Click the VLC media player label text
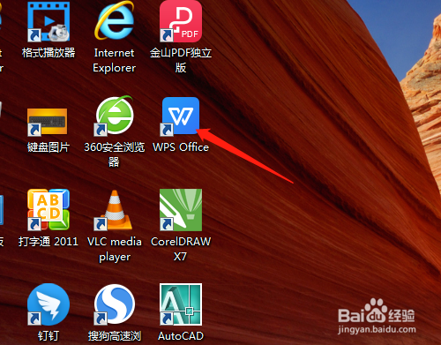The image size is (441, 345). (x=115, y=249)
